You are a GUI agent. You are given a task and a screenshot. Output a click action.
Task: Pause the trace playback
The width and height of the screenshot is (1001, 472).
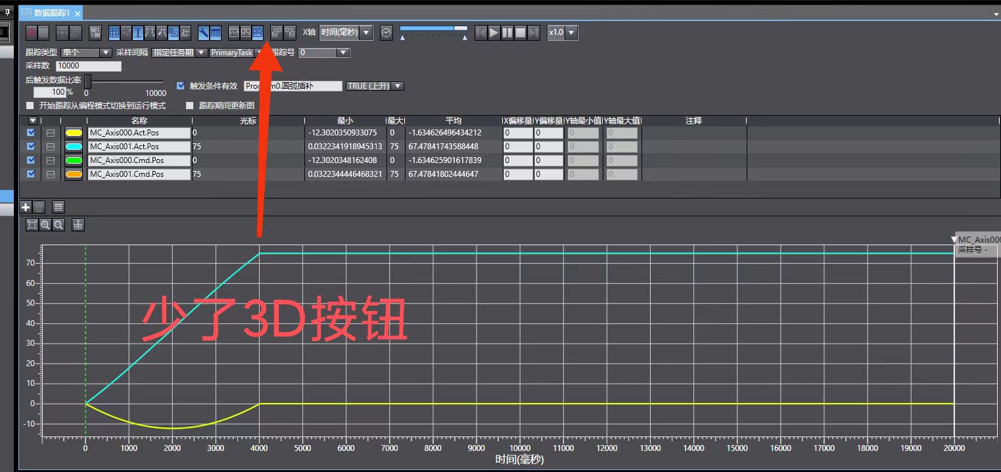click(x=507, y=32)
